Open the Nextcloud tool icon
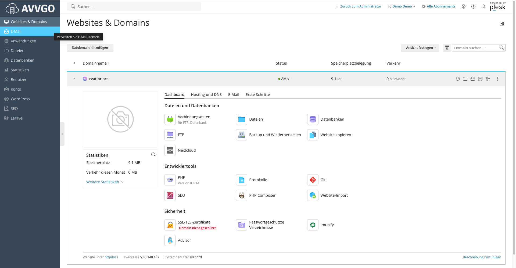The width and height of the screenshot is (516, 268). pyautogui.click(x=170, y=150)
